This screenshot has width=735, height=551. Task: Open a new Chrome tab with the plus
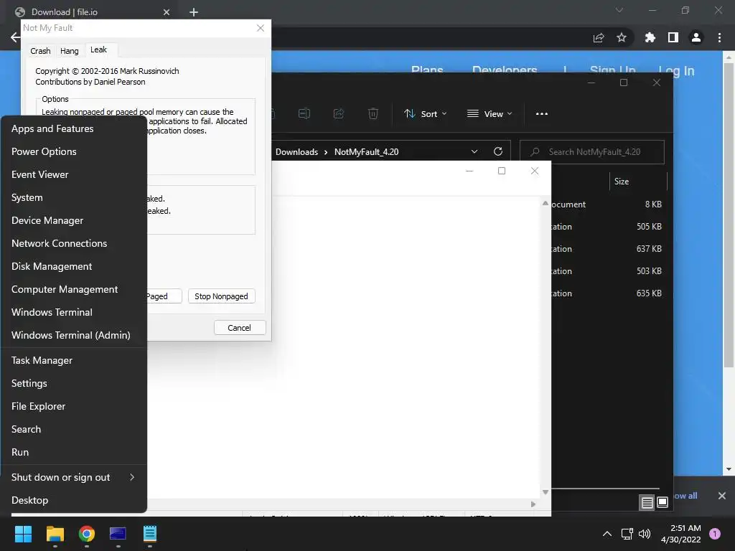[x=194, y=12]
